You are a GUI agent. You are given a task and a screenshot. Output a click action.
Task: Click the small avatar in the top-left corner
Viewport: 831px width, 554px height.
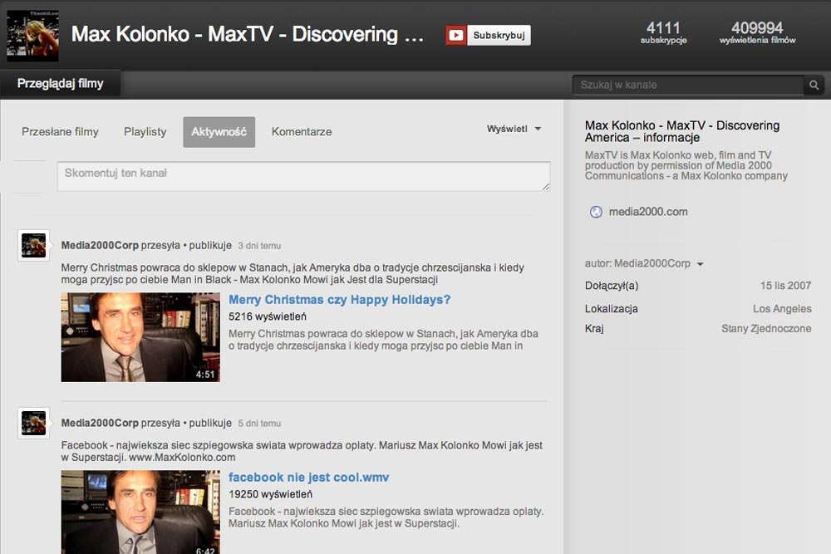coord(32,35)
